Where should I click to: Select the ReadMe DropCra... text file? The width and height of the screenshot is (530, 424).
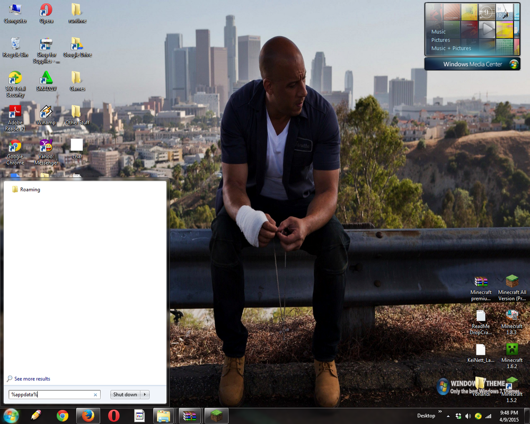tap(481, 322)
